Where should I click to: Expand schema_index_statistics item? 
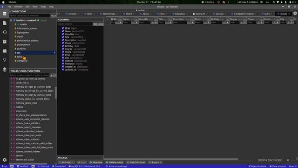click(x=11, y=123)
